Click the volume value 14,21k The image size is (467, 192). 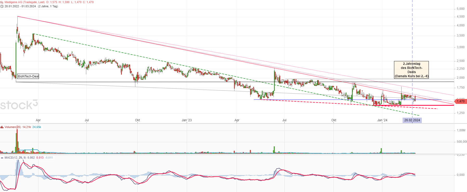tap(27, 127)
